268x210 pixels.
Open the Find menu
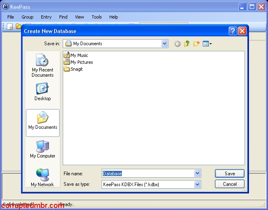click(63, 17)
